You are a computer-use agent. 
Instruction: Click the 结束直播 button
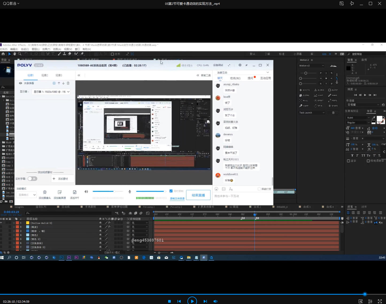click(198, 195)
